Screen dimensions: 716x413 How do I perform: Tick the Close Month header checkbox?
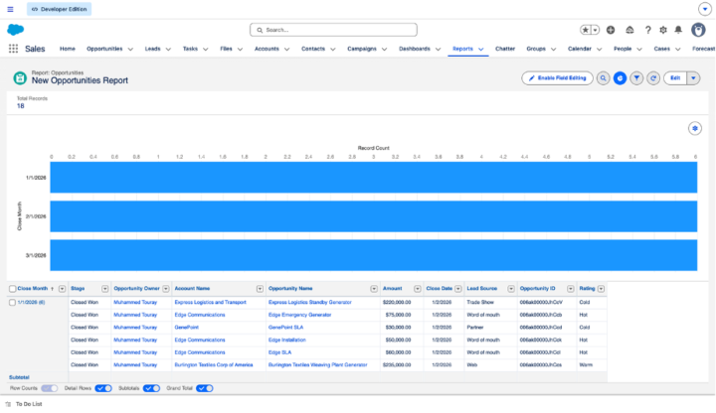click(x=12, y=289)
